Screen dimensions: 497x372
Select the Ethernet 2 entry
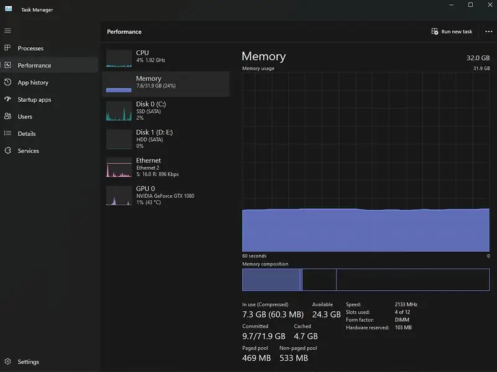point(166,167)
